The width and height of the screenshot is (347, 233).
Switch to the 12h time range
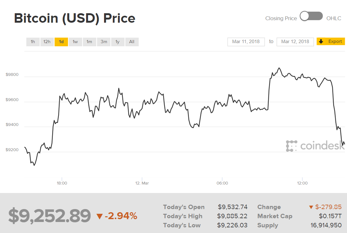coord(47,42)
